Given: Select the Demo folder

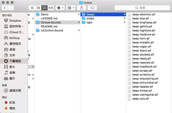Looking at the screenshot, I should [57, 14].
